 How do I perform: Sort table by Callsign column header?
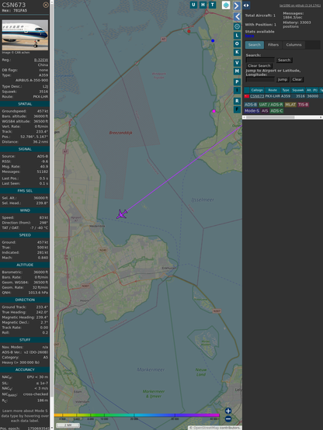257,90
